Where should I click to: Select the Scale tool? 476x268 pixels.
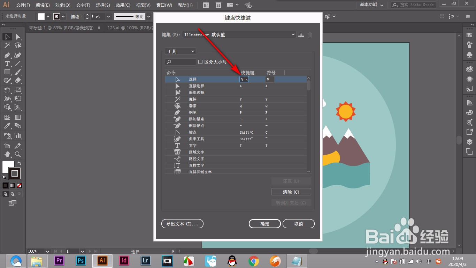18,90
